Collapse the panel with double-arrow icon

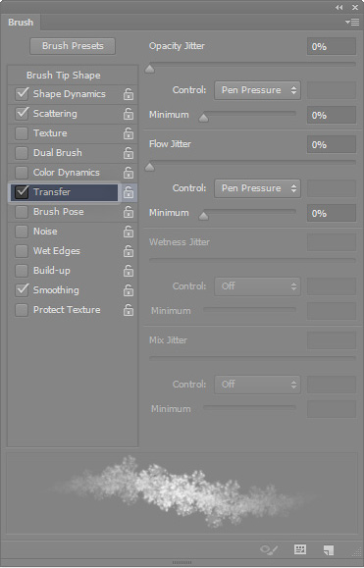tap(339, 7)
